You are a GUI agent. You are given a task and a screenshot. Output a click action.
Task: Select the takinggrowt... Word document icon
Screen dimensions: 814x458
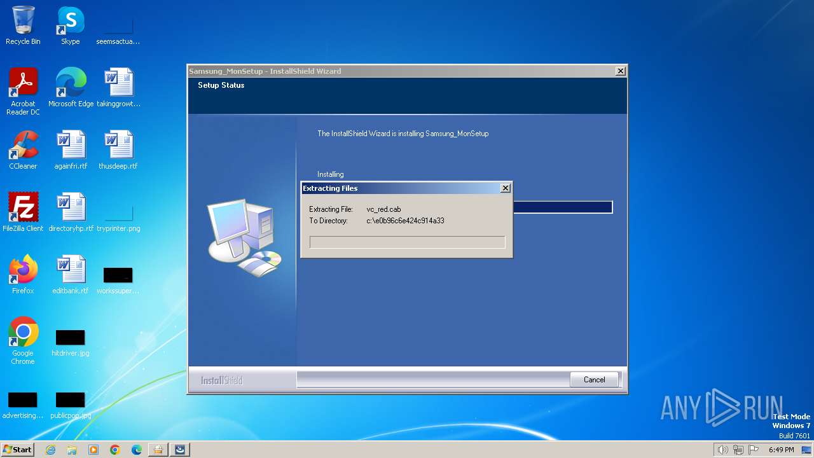[118, 88]
